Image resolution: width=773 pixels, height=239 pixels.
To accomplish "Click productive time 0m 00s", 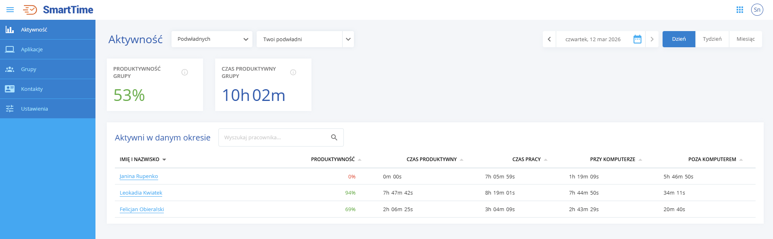I will [392, 177].
